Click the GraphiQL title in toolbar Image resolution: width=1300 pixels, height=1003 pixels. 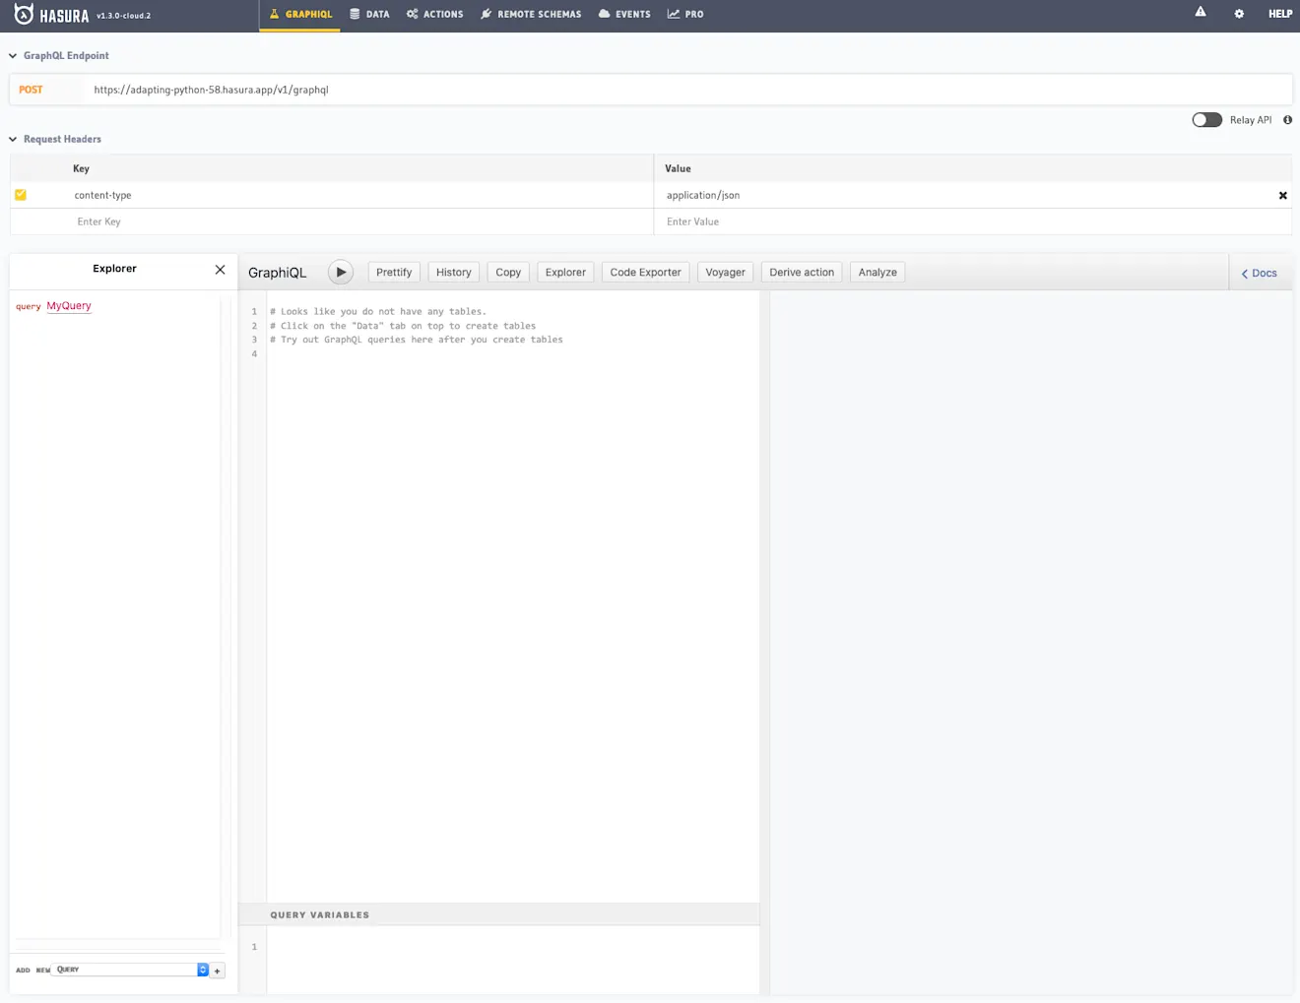pos(277,273)
